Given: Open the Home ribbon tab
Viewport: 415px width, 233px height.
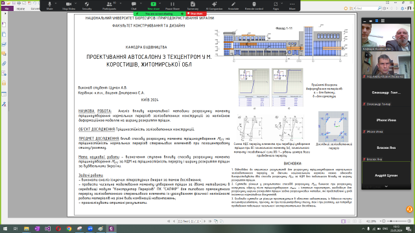Looking at the screenshot, I should [21, 8].
